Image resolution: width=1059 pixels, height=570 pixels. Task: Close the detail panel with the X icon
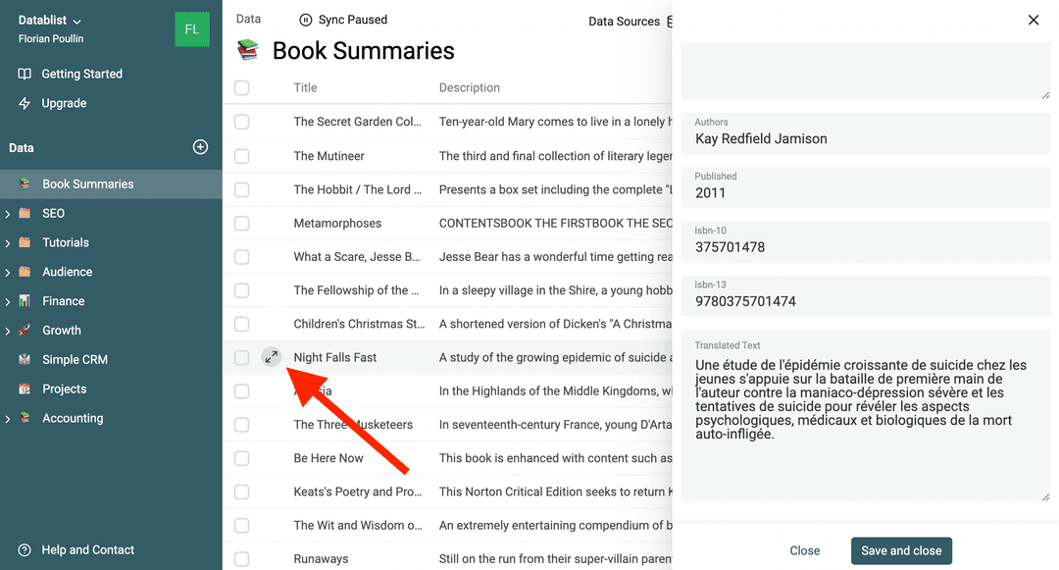coord(1033,20)
